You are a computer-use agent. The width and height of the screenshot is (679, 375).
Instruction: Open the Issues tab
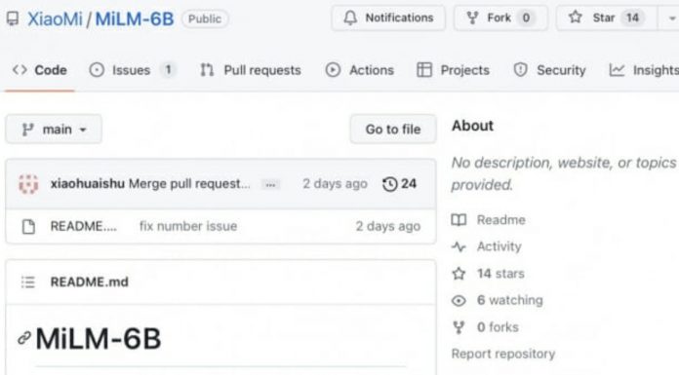tap(132, 70)
